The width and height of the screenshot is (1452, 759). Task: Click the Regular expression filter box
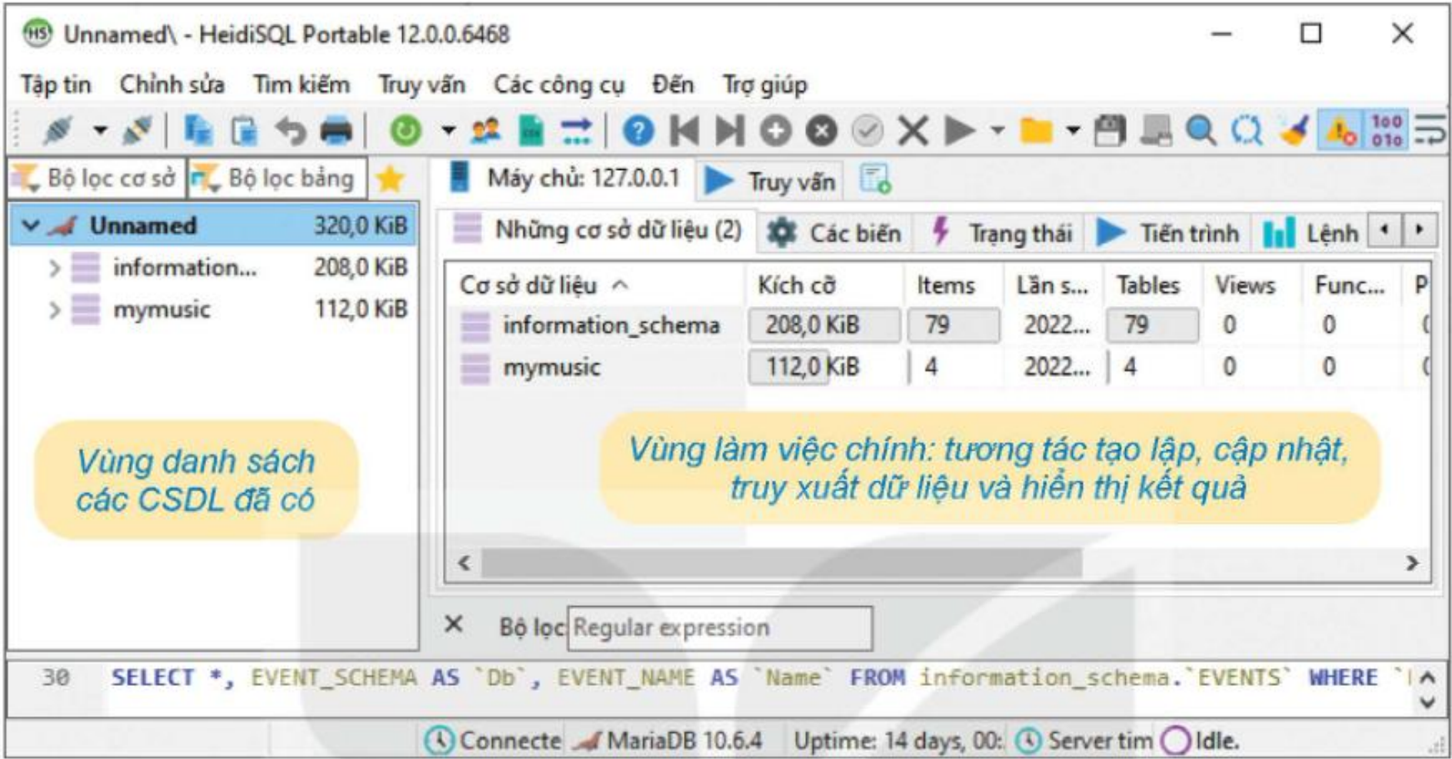pyautogui.click(x=720, y=628)
